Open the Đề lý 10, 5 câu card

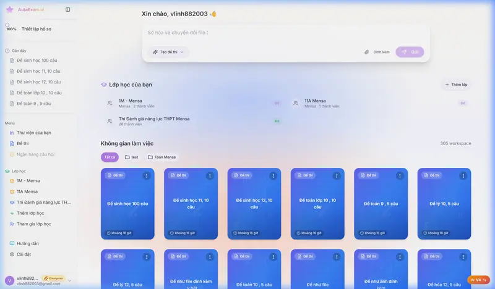(x=444, y=204)
